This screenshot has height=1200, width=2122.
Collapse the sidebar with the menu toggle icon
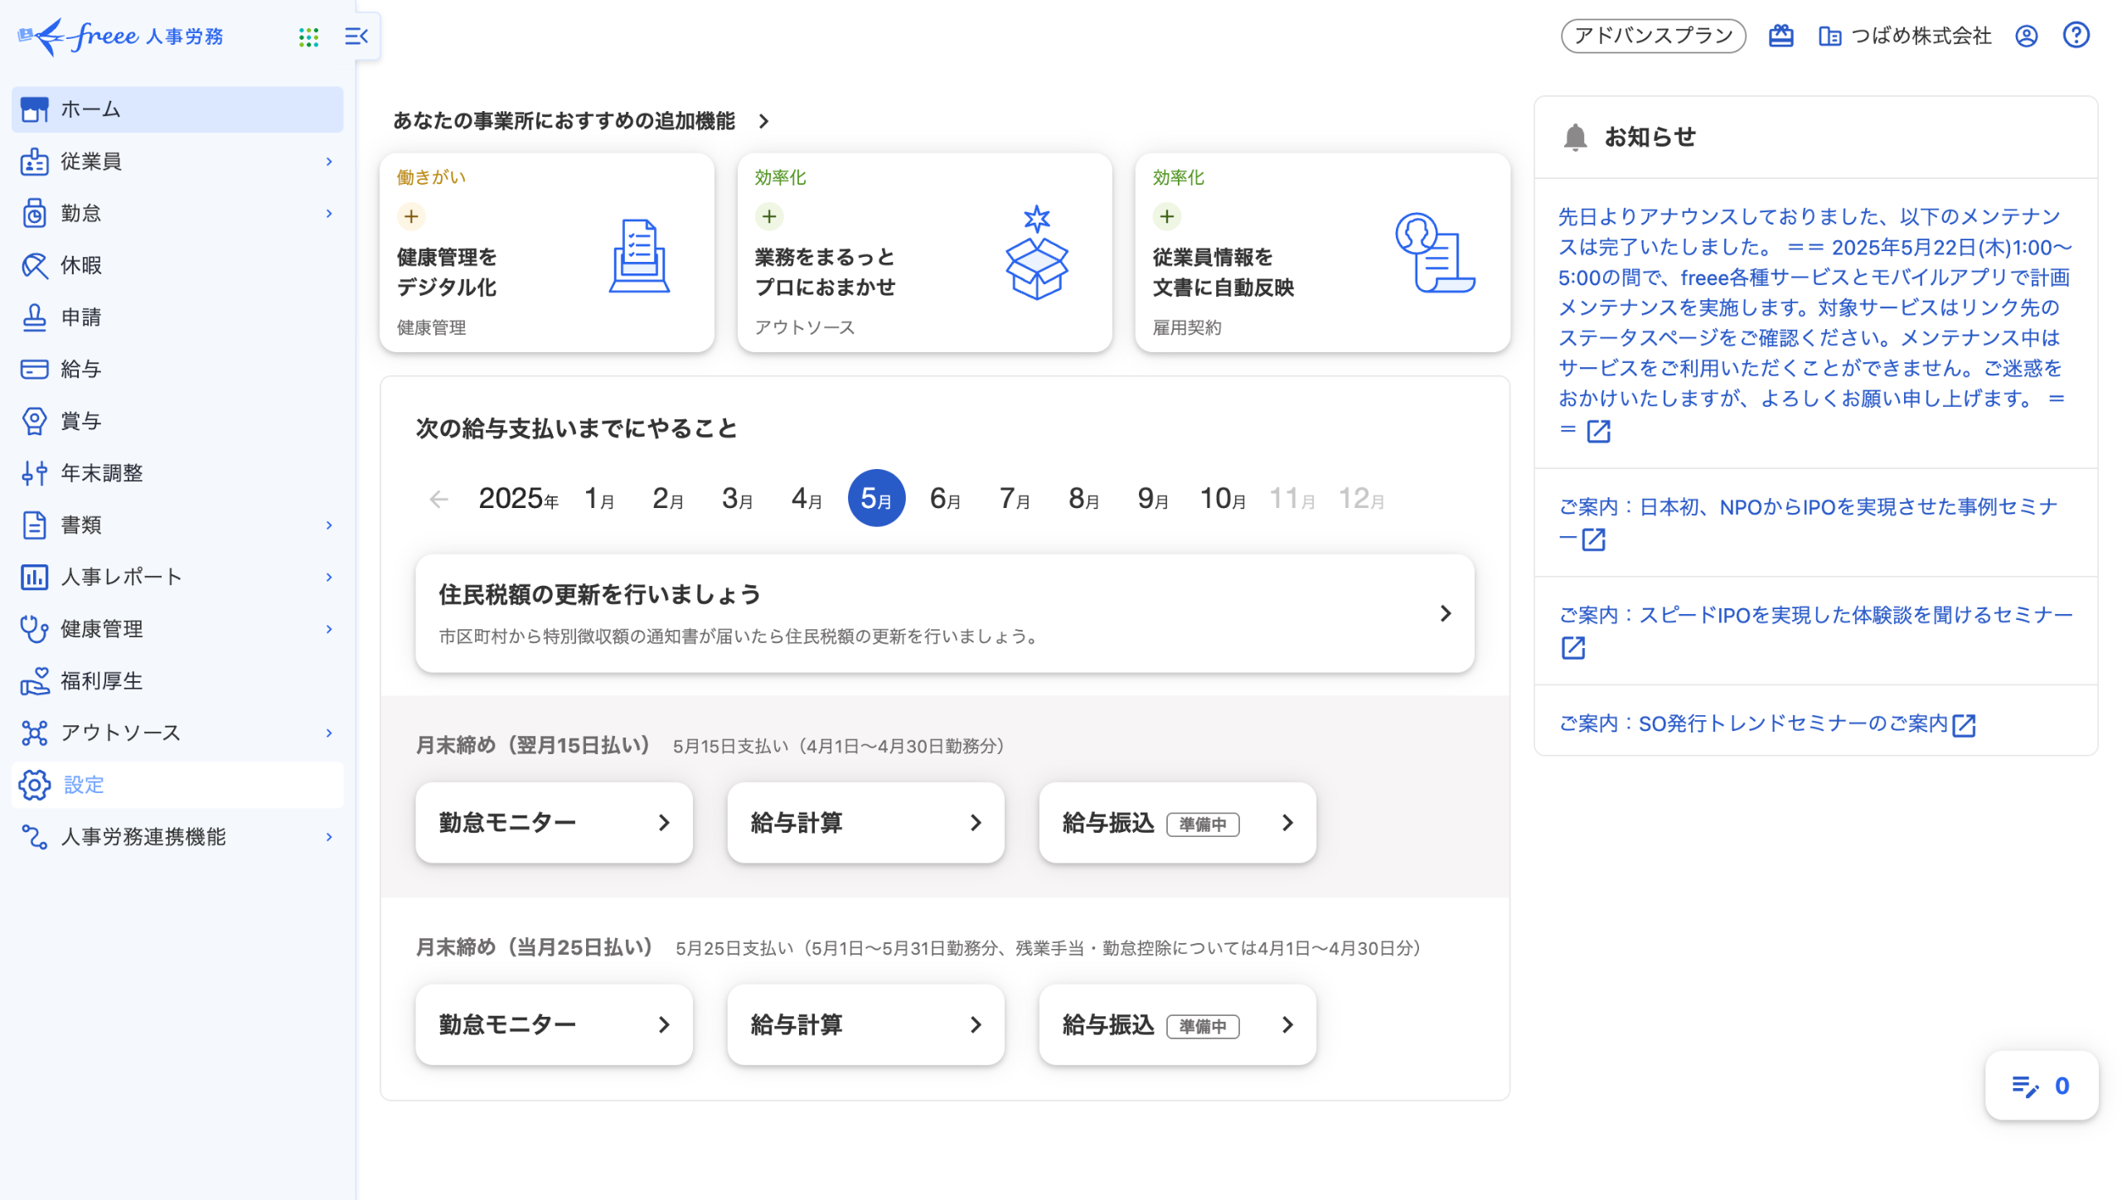(356, 36)
